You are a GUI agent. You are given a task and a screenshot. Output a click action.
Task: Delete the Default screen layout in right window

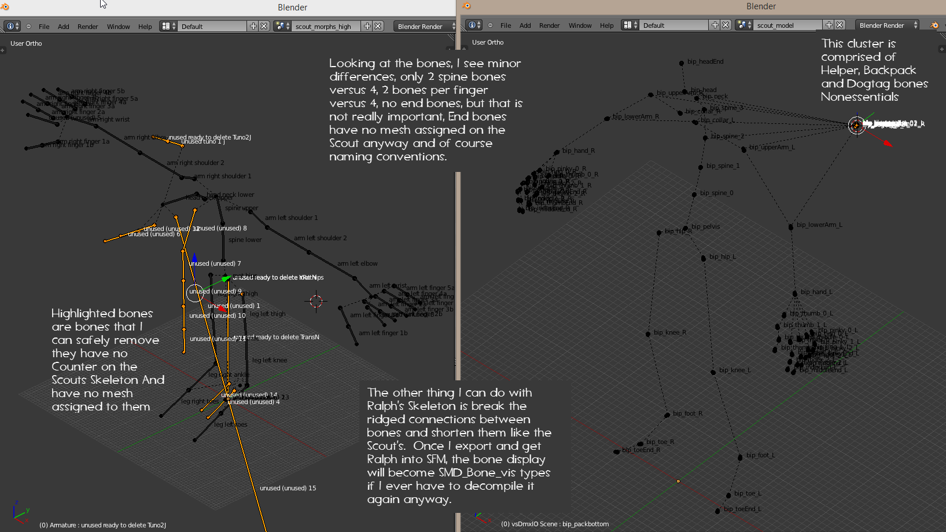click(x=726, y=25)
